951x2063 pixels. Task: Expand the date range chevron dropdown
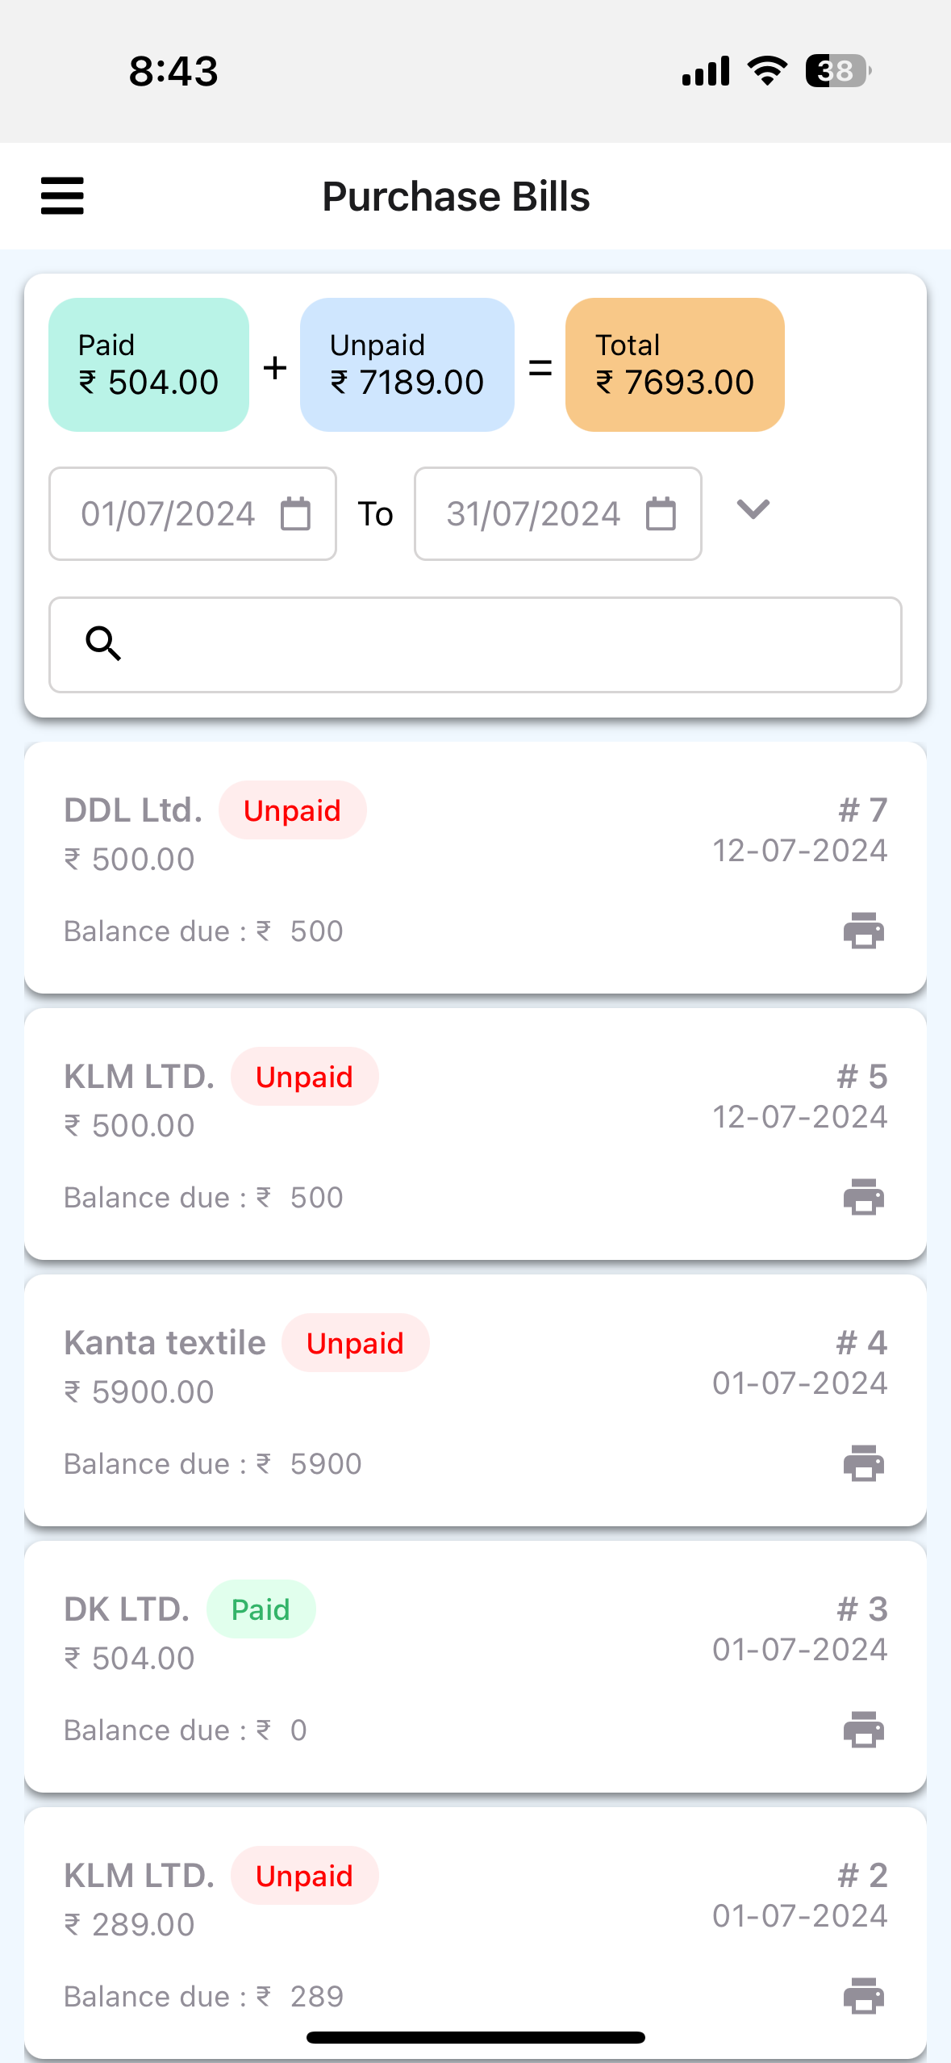(753, 509)
